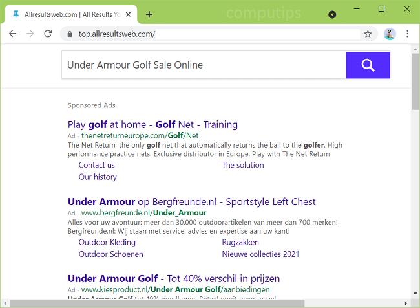The image size is (420, 308).
Task: Open the Chrome three-dot menu
Action: click(408, 34)
